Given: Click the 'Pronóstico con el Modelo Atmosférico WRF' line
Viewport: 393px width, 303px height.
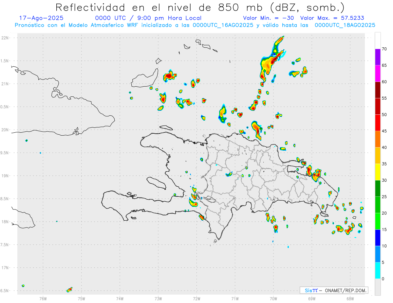Looking at the screenshot, I should tap(195, 25).
